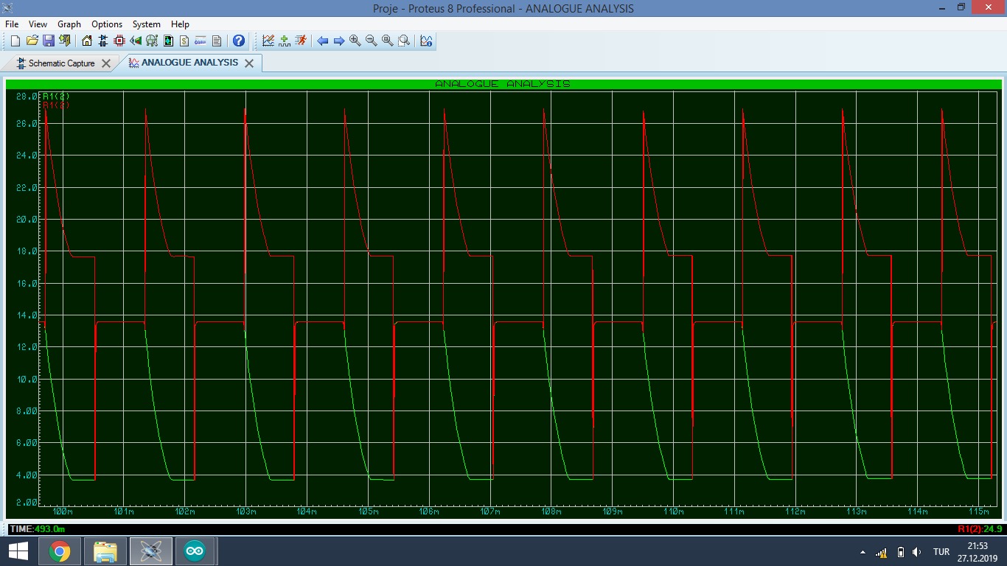Viewport: 1007px width, 566px height.
Task: Click the TUR input language indicator
Action: (941, 552)
